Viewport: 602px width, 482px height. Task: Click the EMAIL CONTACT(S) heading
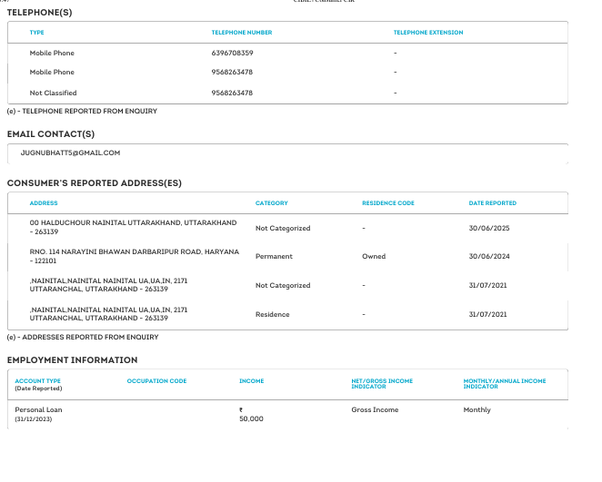click(x=51, y=134)
